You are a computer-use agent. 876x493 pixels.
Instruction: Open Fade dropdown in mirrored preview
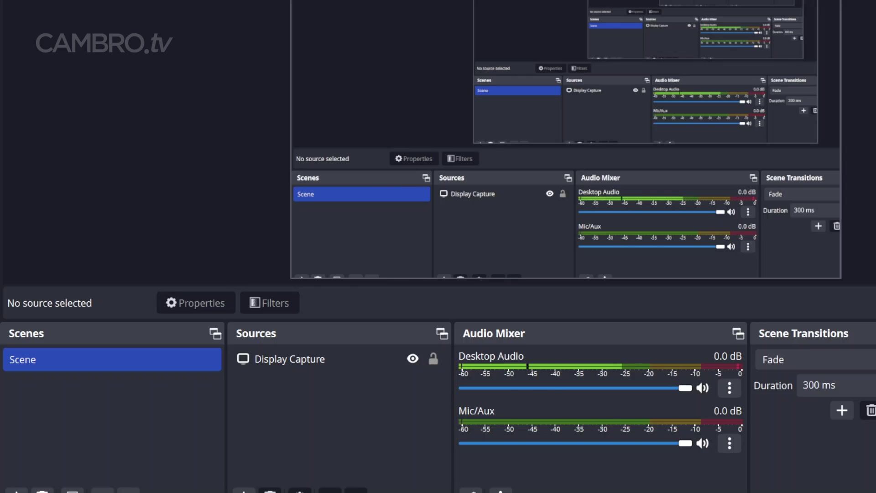point(802,194)
